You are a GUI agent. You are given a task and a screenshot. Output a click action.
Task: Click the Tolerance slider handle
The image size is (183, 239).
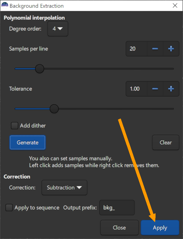(x=54, y=109)
